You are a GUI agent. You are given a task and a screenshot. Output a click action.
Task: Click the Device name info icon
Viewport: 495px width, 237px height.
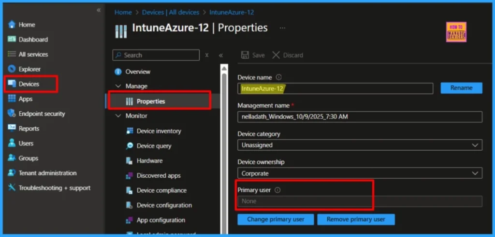[278, 77]
